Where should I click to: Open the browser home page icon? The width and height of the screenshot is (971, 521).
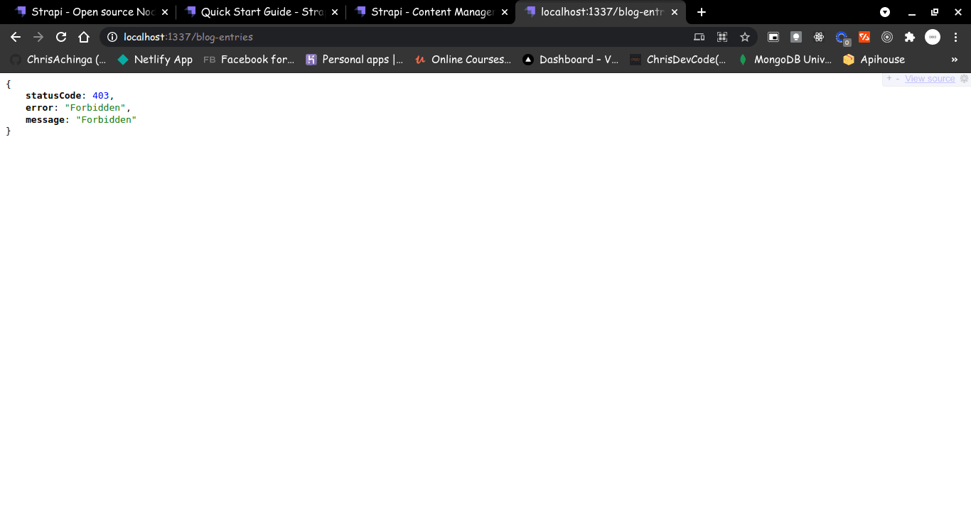[84, 37]
